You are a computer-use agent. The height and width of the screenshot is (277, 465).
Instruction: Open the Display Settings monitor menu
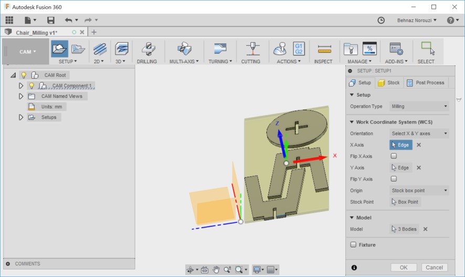258,270
